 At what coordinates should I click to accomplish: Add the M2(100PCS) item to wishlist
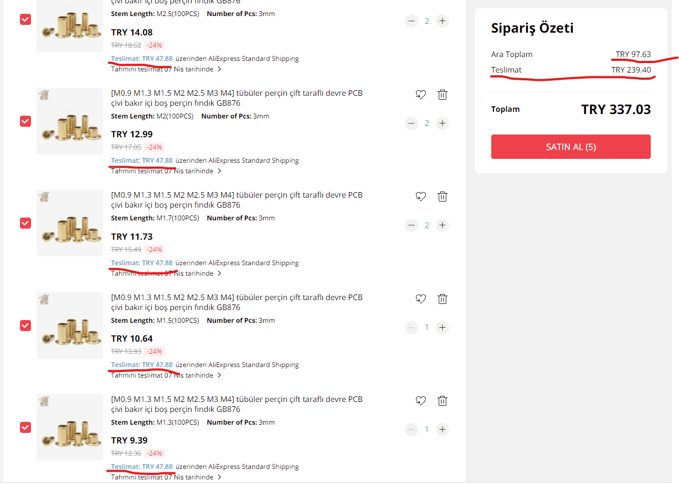point(421,95)
